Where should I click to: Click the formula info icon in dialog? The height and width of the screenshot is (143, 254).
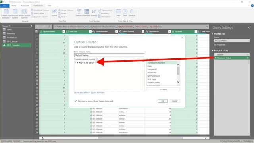coord(97,60)
